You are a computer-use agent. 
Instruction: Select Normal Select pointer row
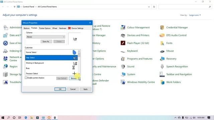click(x=51, y=52)
